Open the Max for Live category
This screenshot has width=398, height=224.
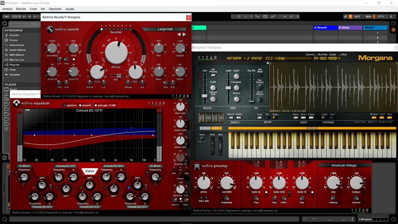click(x=17, y=60)
